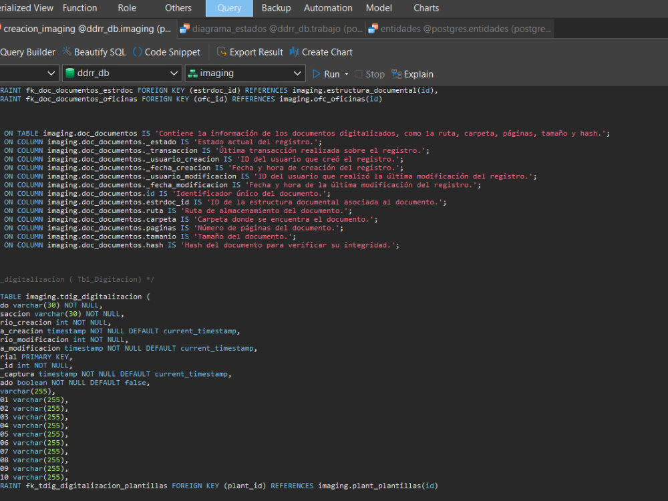Open the Charts section
668x501 pixels.
[x=426, y=8]
